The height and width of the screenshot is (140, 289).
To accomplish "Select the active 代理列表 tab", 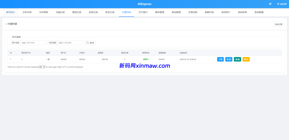I will (126, 12).
